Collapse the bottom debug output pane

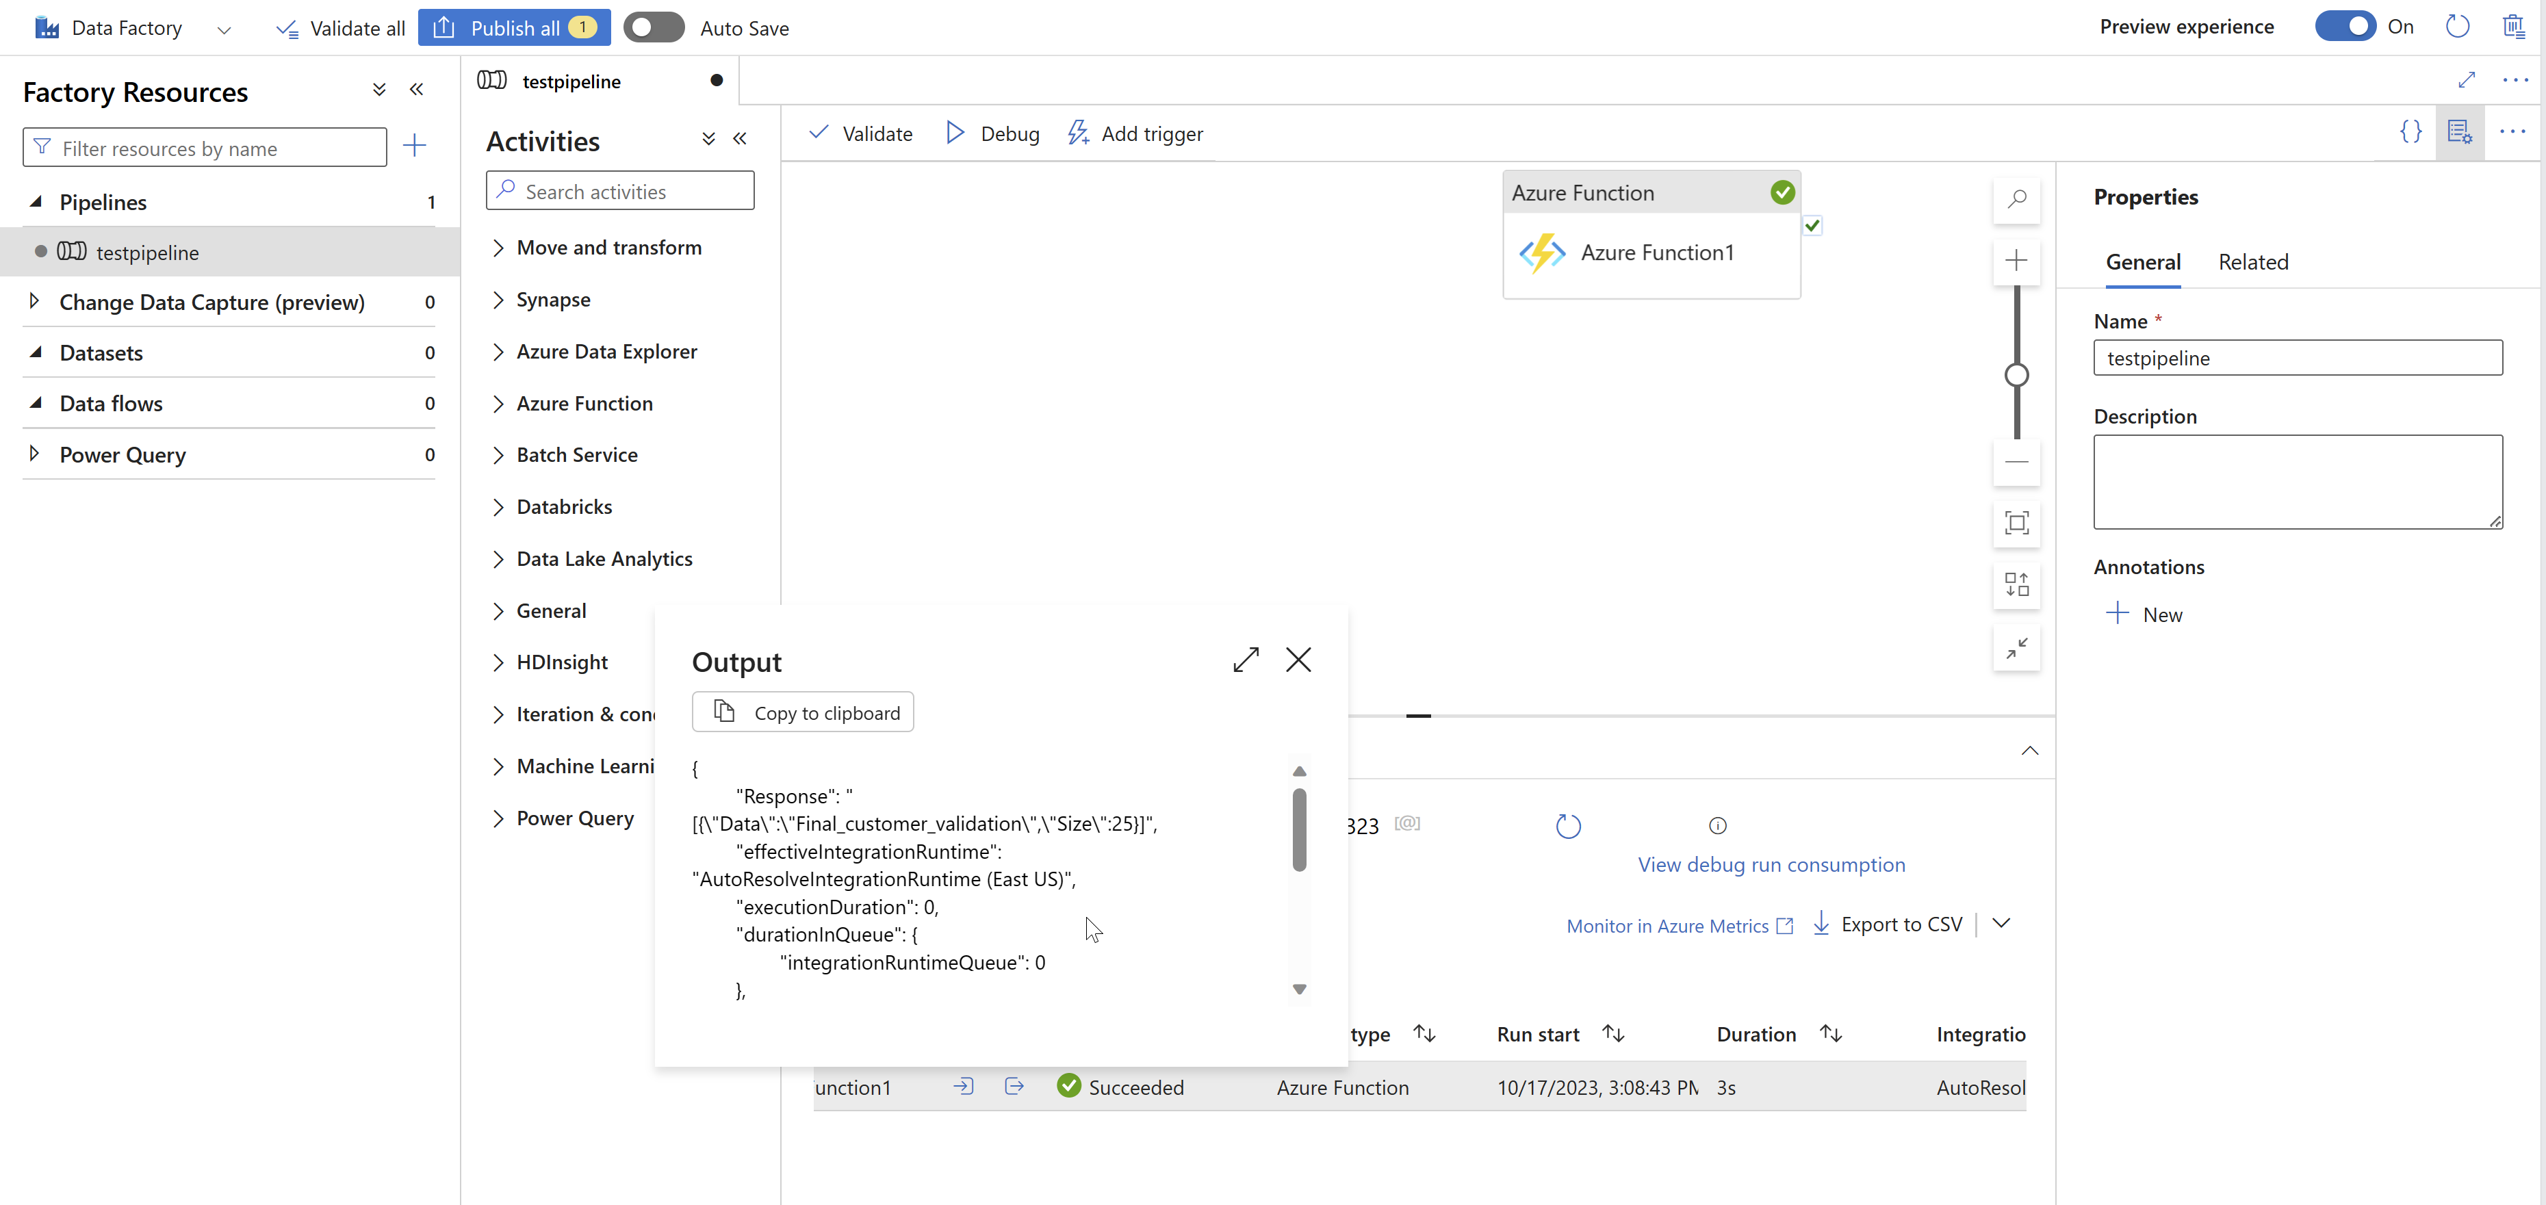(2029, 751)
